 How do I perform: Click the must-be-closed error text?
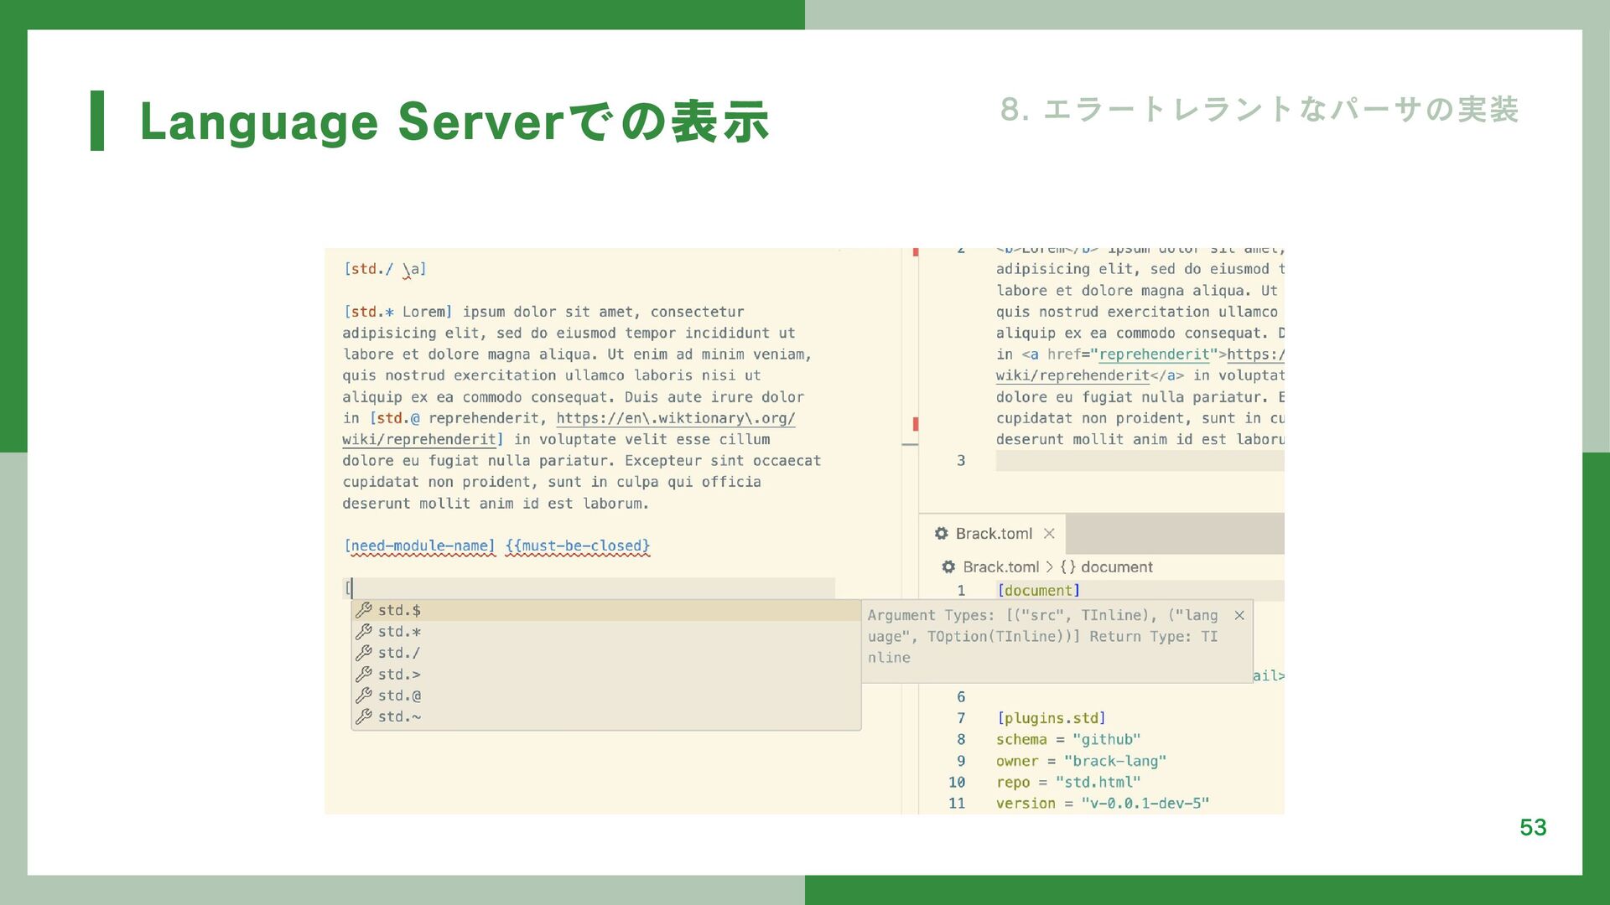click(x=578, y=546)
